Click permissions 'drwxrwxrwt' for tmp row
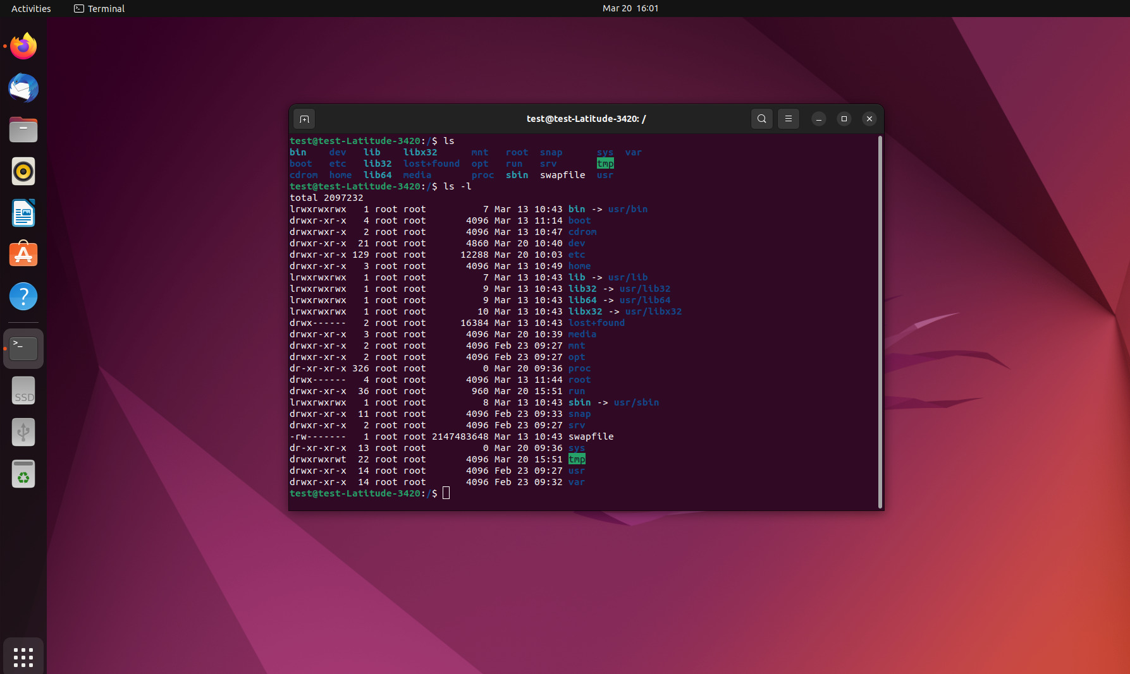The image size is (1130, 674). pos(318,459)
